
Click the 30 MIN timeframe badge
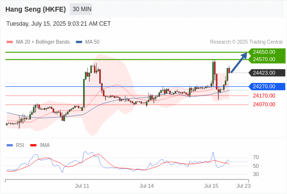pos(81,9)
